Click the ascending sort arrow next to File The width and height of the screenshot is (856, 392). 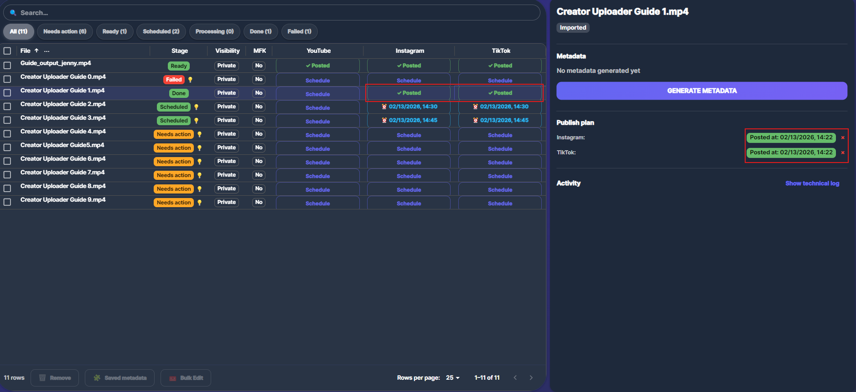[x=36, y=51]
